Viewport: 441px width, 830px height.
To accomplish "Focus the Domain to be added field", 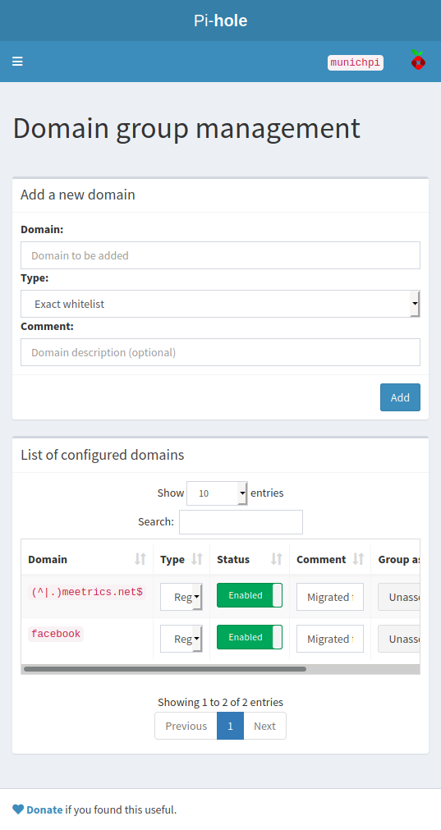I will point(220,255).
